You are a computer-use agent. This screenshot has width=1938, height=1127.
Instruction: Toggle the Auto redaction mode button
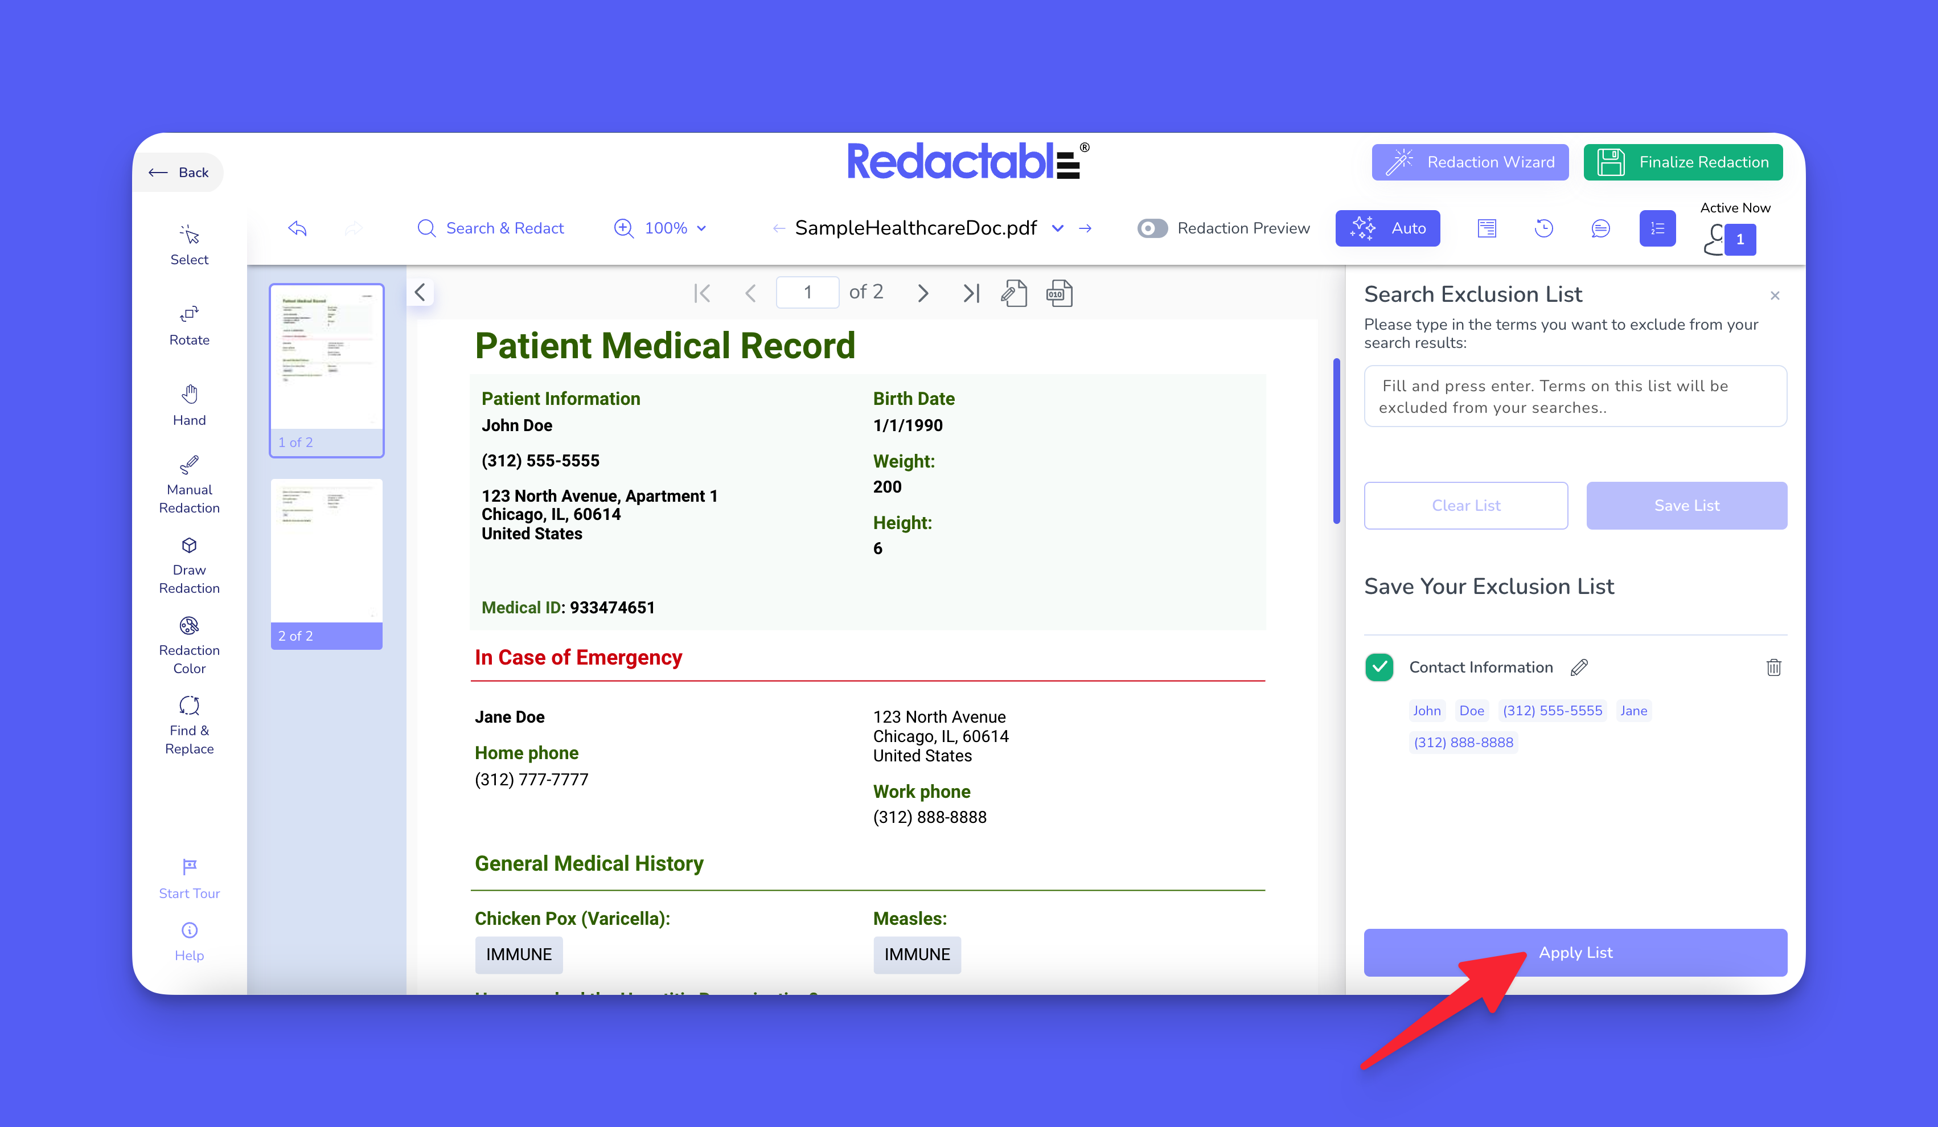(1387, 228)
